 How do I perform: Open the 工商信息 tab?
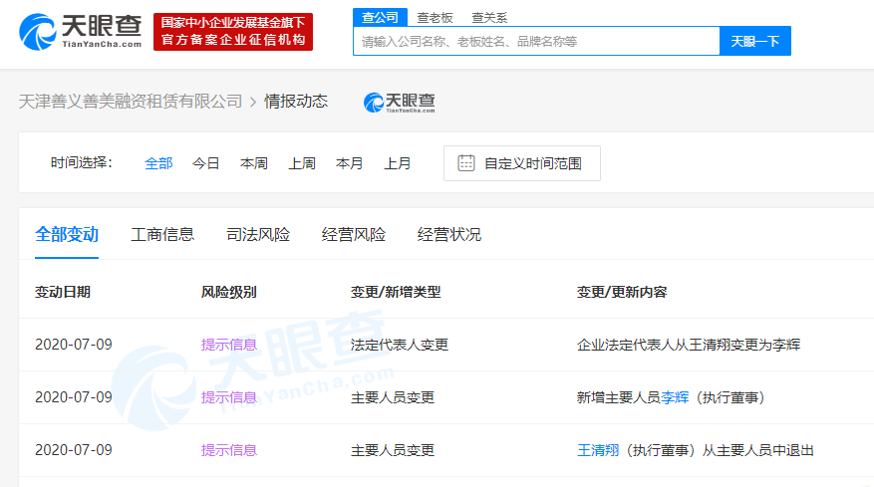point(162,235)
